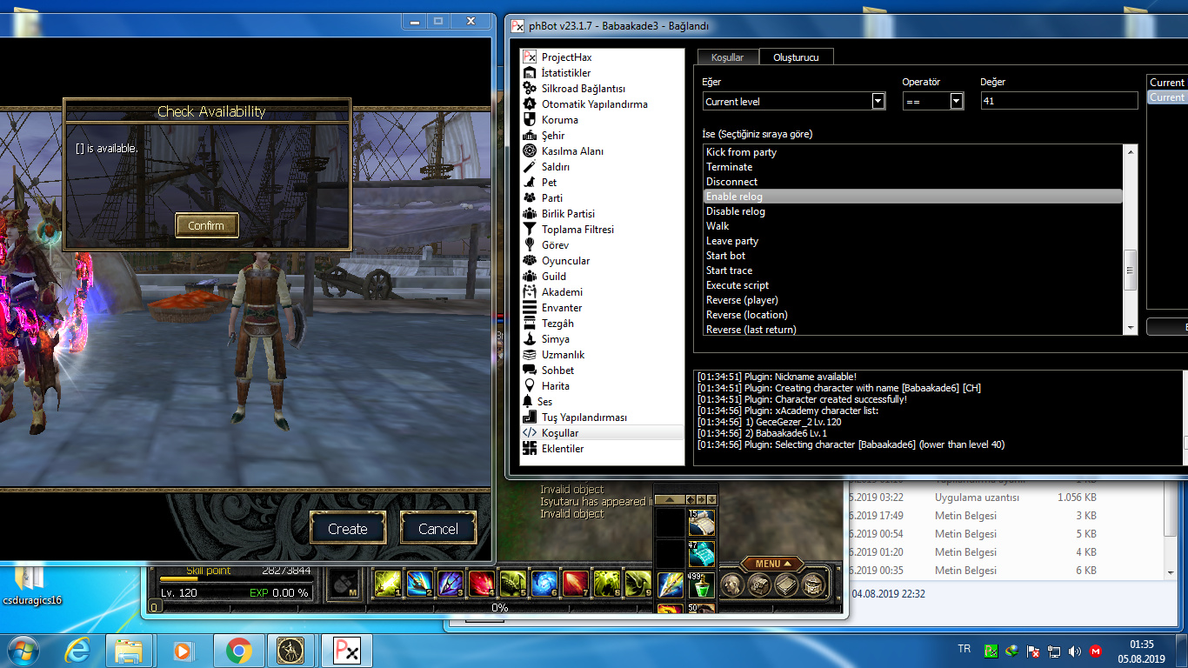Open the Pet section icon
Viewport: 1188px width, 668px height.
(x=529, y=183)
